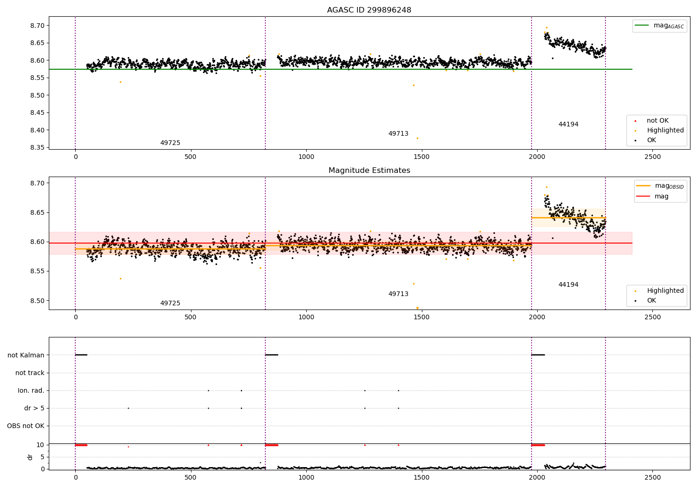Click the 'not Kalman' axis label
Viewport: 697px width, 488px height.
[26, 356]
